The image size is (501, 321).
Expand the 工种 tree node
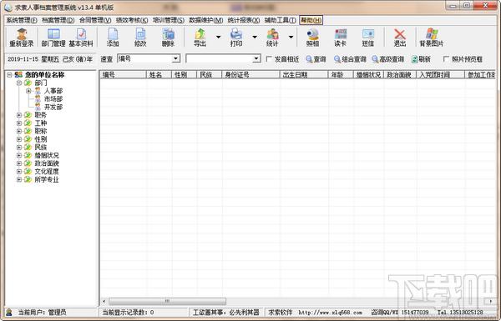pyautogui.click(x=19, y=123)
